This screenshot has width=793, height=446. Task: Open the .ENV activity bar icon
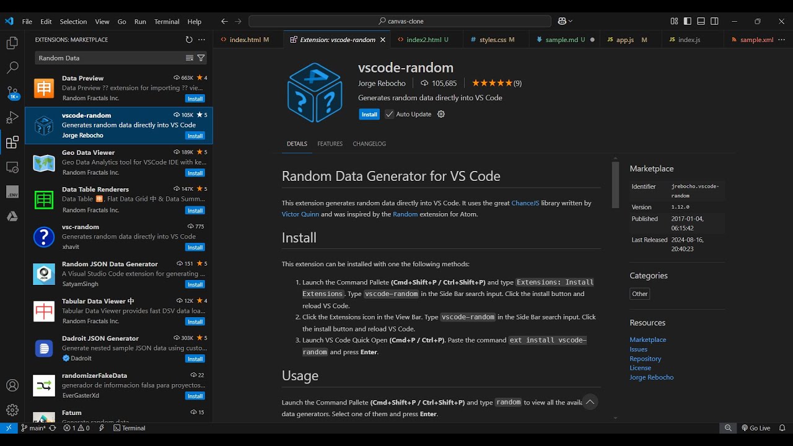click(12, 192)
